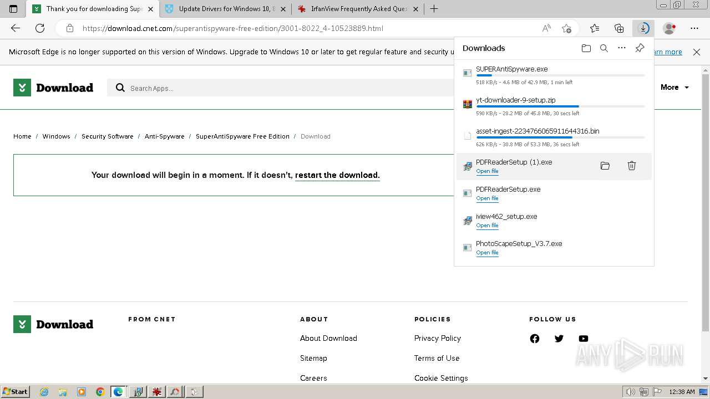
Task: Open file link under PDFReaderSetup.exe
Action: 487,198
